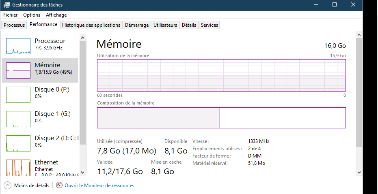
Task: Click sidebar list scroll-up arrow
Action: pos(83,38)
